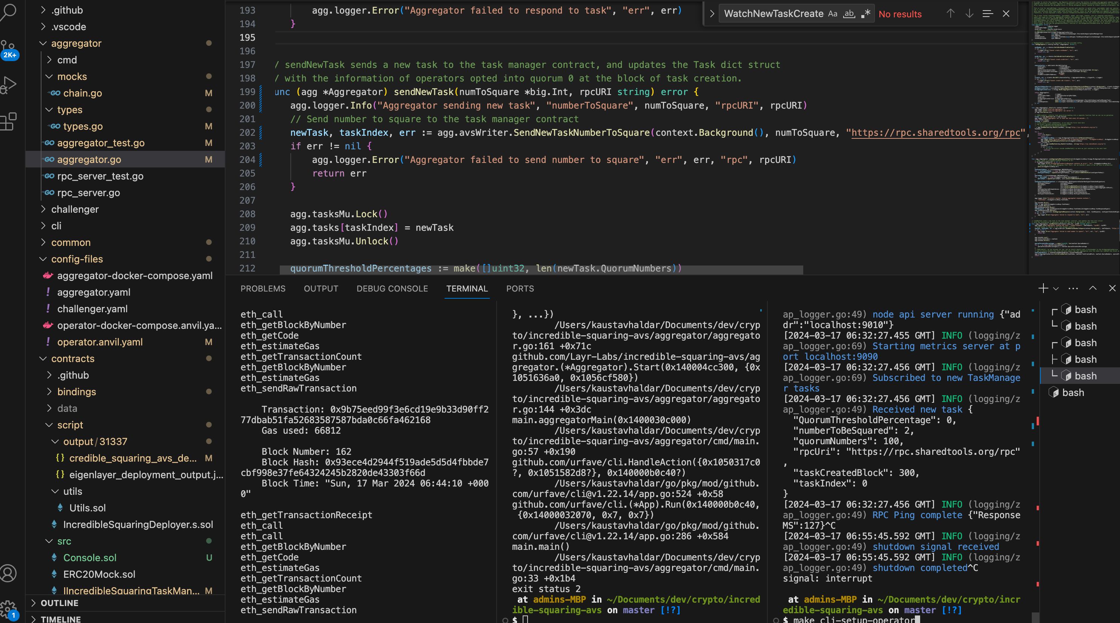Open the Extensions view
Screen dimensions: 1120x623
coord(8,121)
